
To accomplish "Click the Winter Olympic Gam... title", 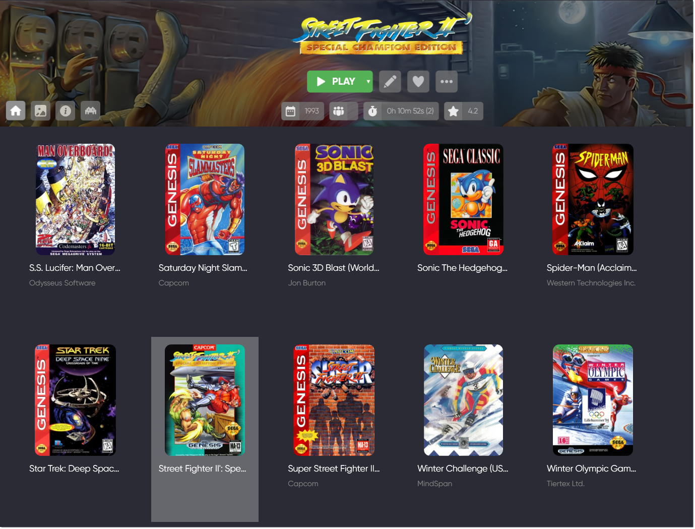I will [591, 468].
